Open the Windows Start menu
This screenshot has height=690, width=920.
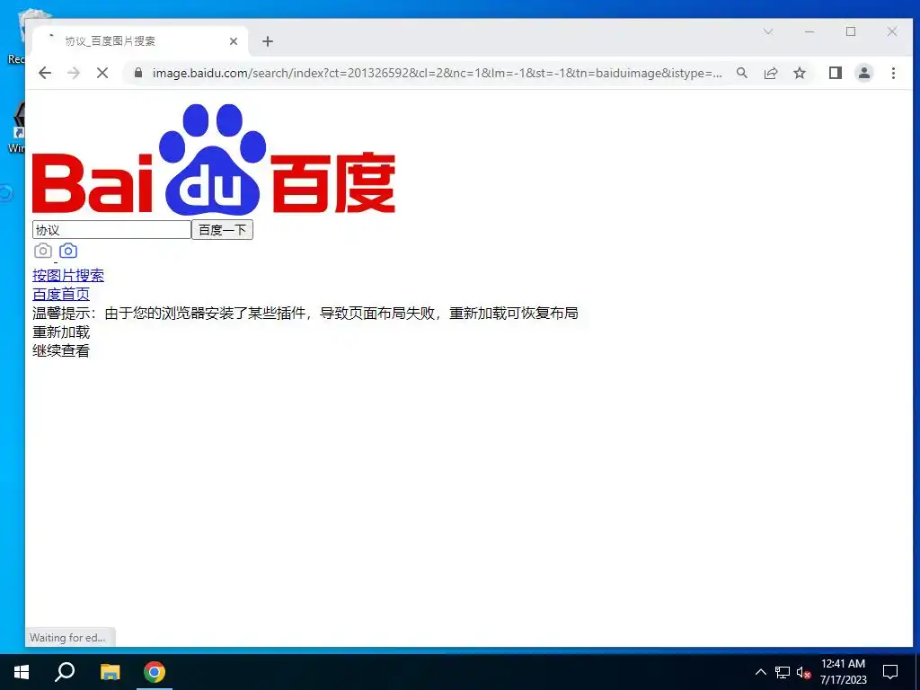22,672
